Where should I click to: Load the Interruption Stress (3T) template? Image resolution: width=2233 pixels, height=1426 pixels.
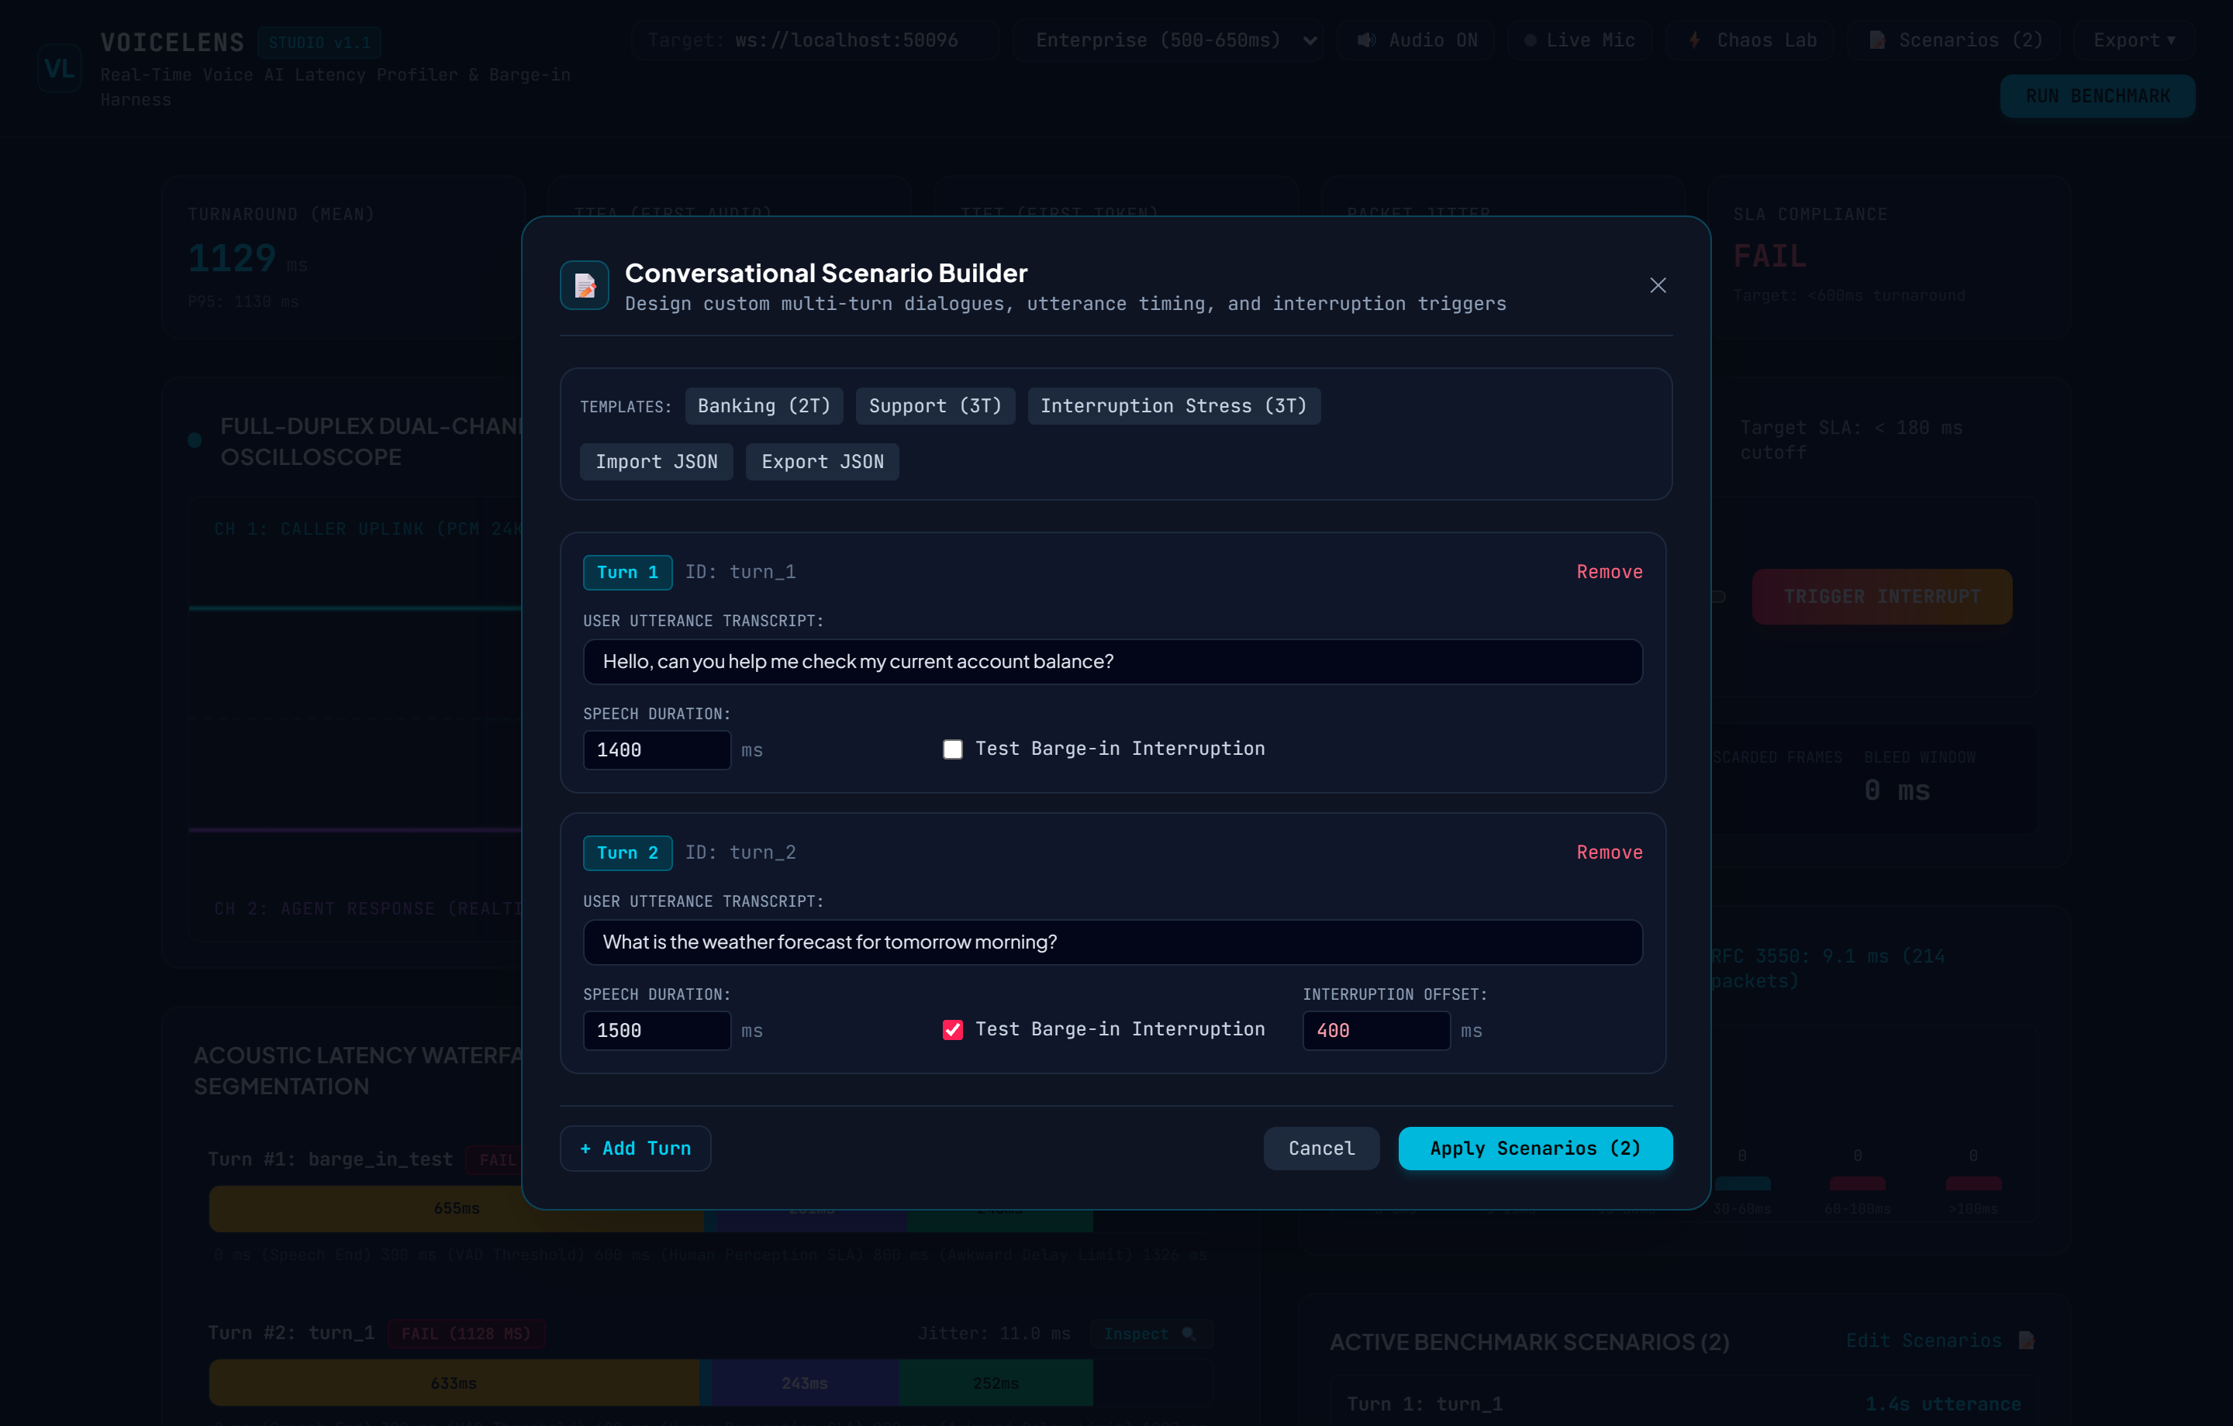tap(1173, 406)
